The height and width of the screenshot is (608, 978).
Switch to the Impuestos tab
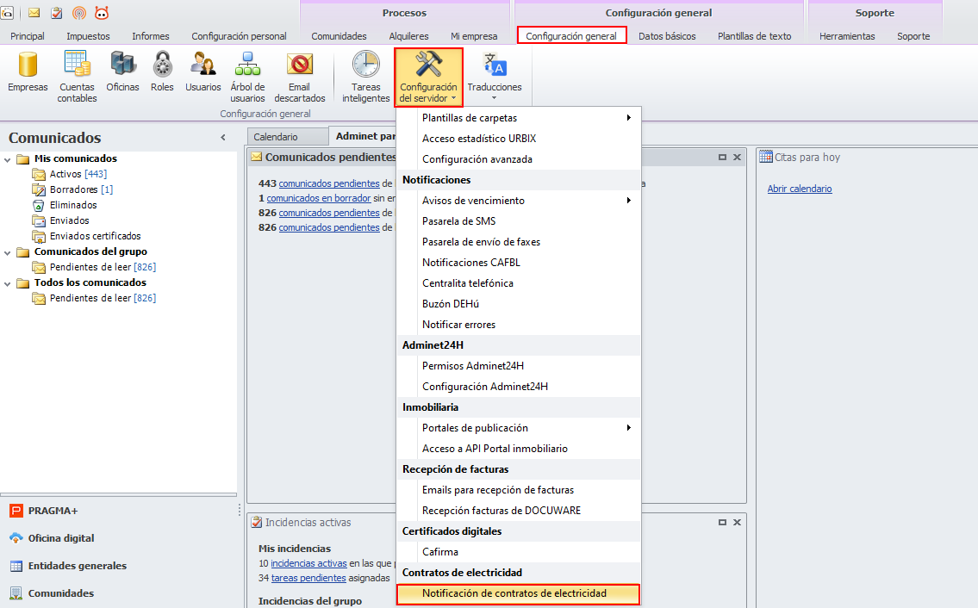(x=88, y=36)
